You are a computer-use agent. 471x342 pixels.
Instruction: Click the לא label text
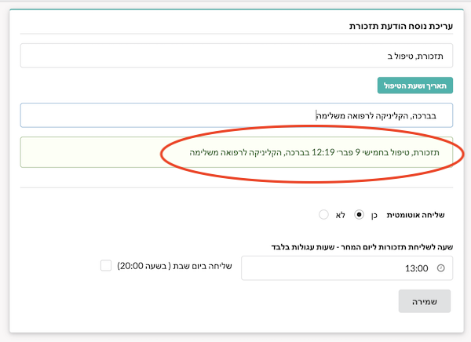click(x=341, y=215)
